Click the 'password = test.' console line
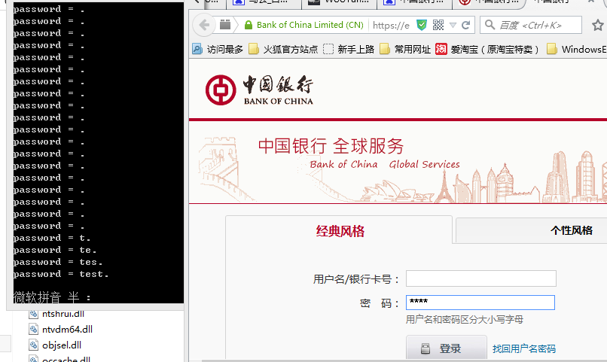 61,274
